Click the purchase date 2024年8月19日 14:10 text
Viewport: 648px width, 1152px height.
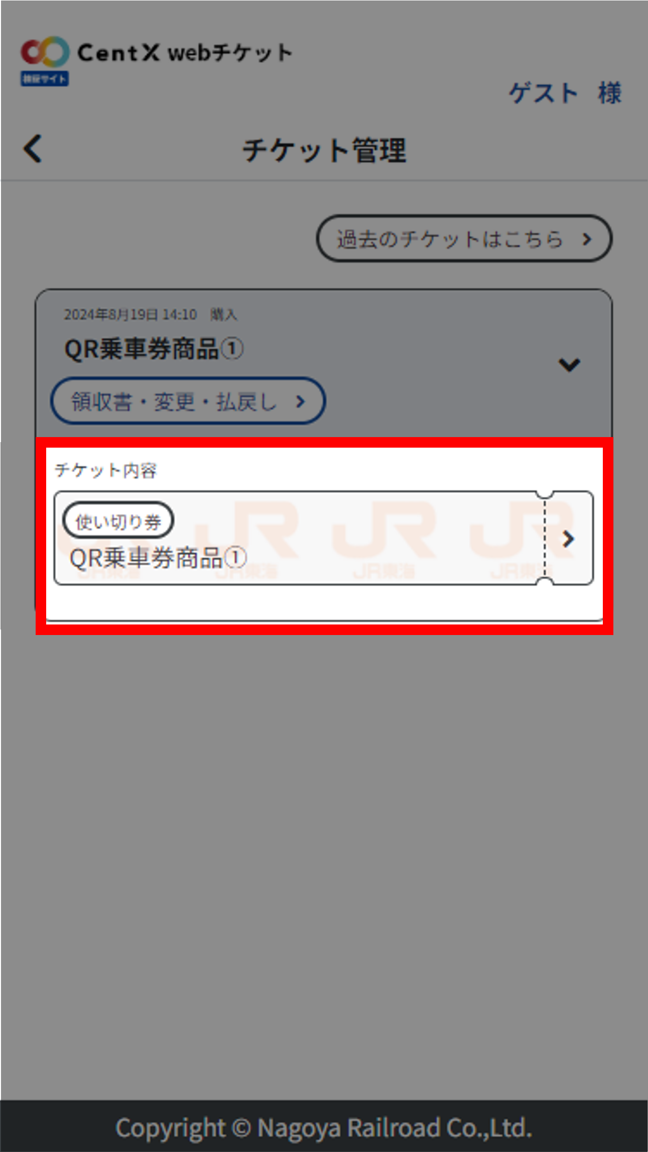(x=131, y=315)
